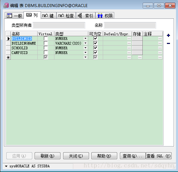Open comment editor for BUILDINGID row
This screenshot has width=178, height=172.
click(x=160, y=39)
